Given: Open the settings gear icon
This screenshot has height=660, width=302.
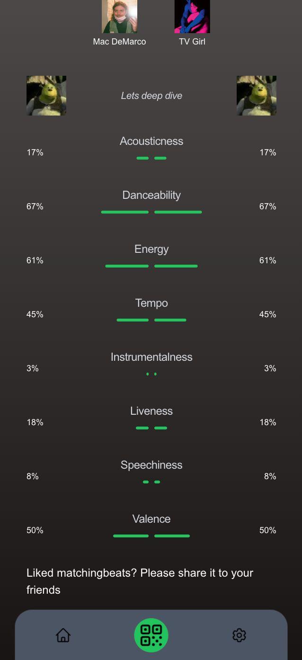Looking at the screenshot, I should (x=239, y=635).
